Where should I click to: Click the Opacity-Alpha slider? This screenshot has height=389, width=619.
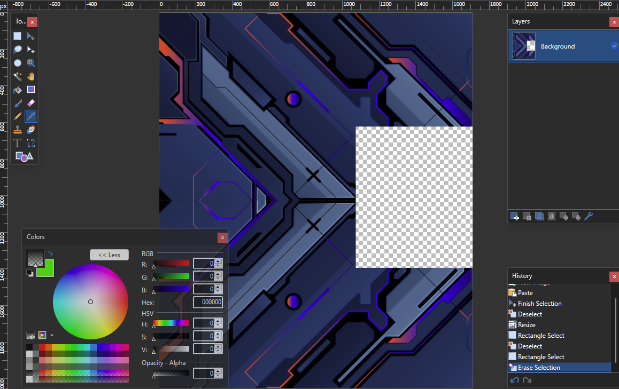click(172, 373)
